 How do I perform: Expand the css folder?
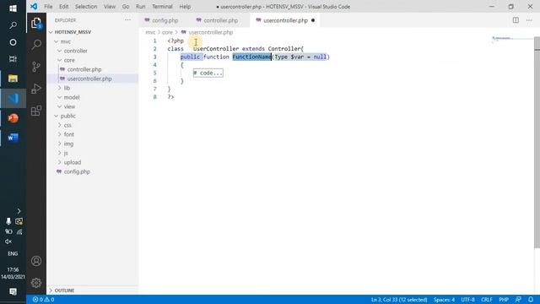click(67, 125)
